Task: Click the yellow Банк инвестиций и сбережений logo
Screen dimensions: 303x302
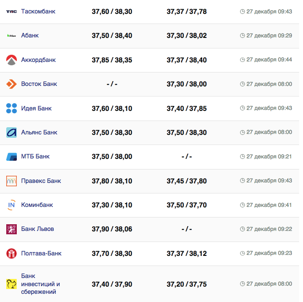Action: pos(12,284)
